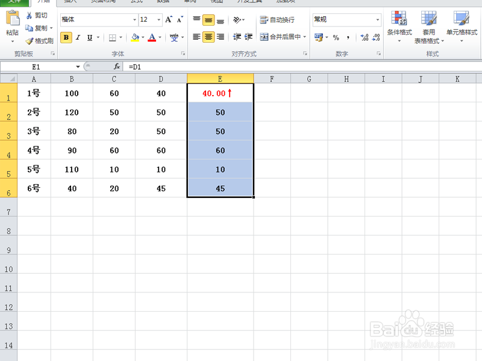This screenshot has height=361, width=482.
Task: Open text orientation tool
Action: pos(237,20)
